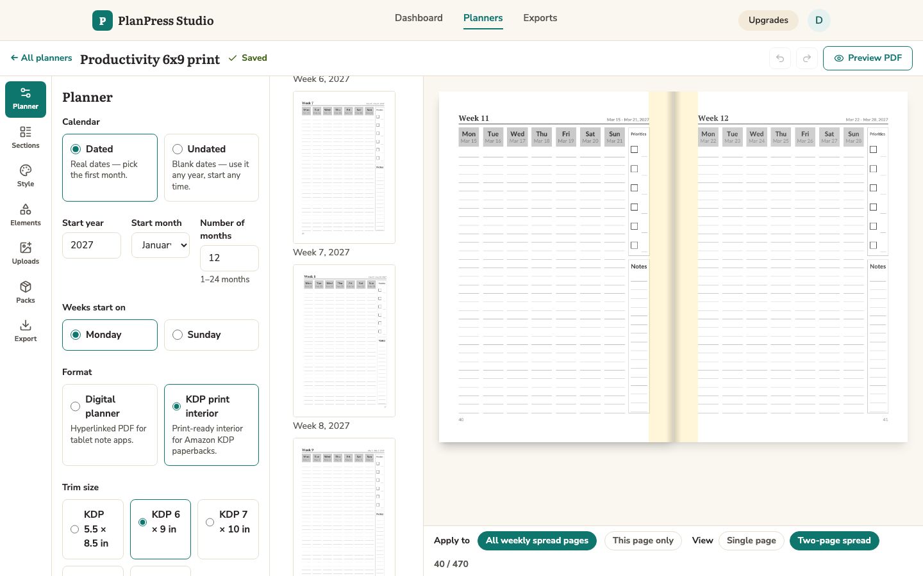
Task: Select KDP 7 × 10 in trim size
Action: pyautogui.click(x=228, y=529)
